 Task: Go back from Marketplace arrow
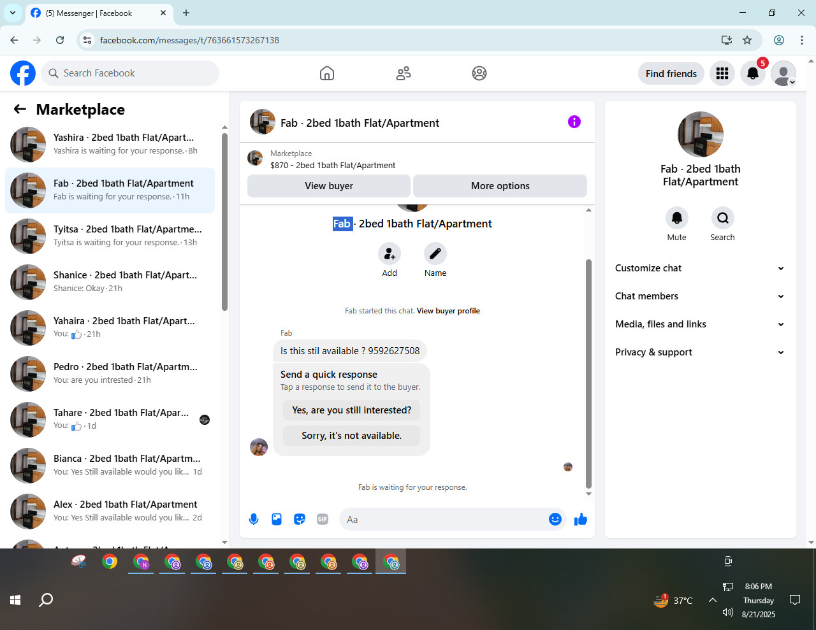(x=20, y=109)
